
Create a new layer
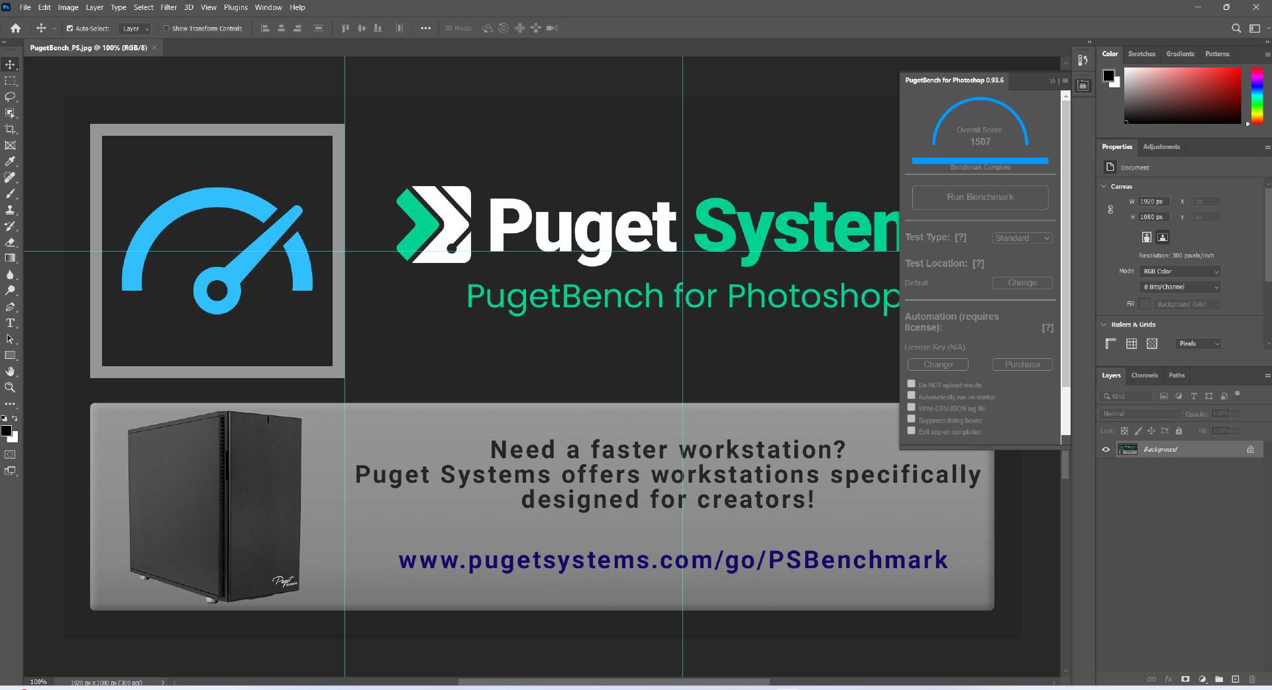[x=1236, y=679]
